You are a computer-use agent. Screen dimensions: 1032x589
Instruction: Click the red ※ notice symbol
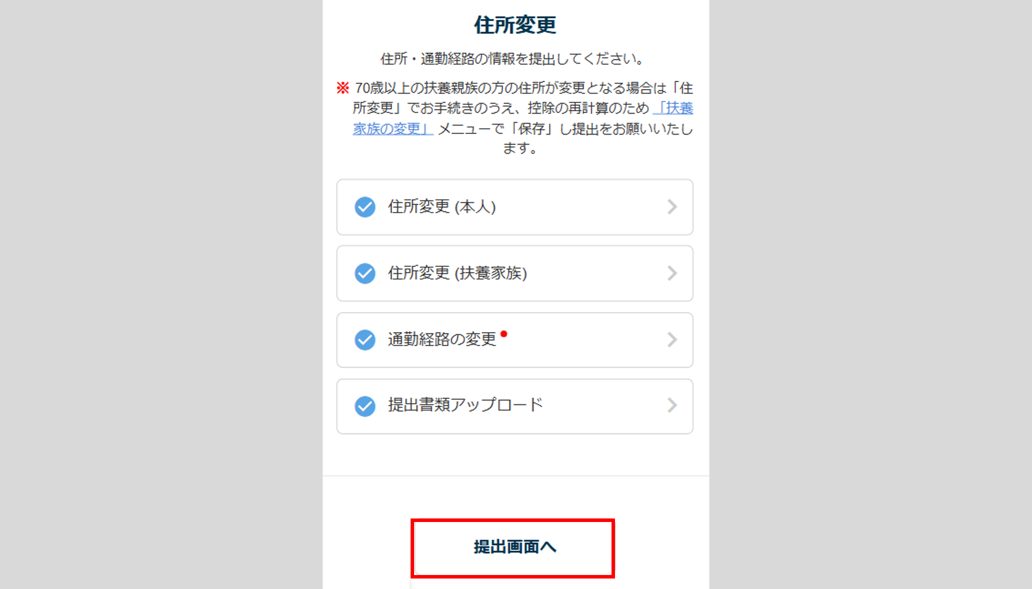pyautogui.click(x=342, y=88)
